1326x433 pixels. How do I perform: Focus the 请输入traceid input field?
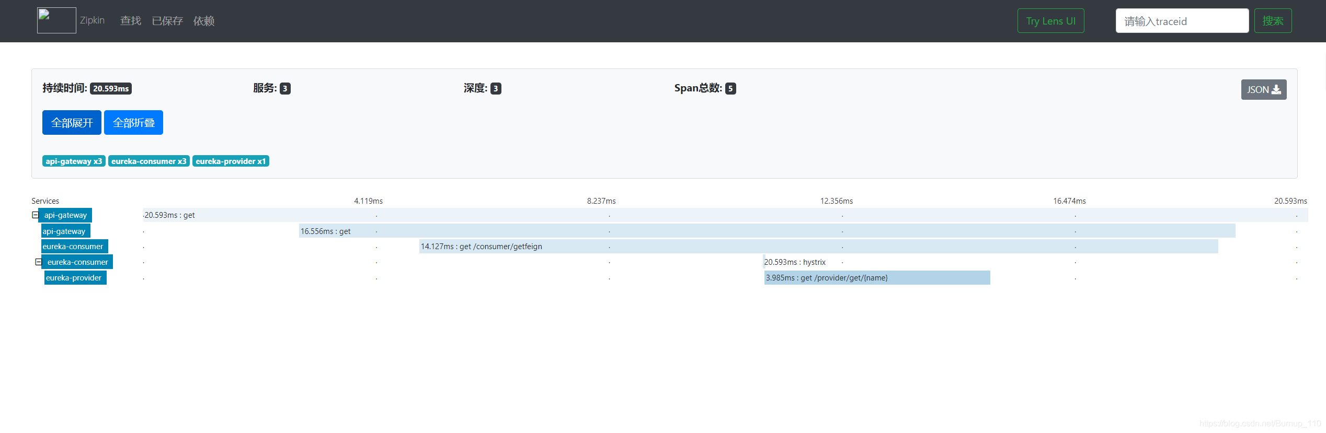(1182, 21)
